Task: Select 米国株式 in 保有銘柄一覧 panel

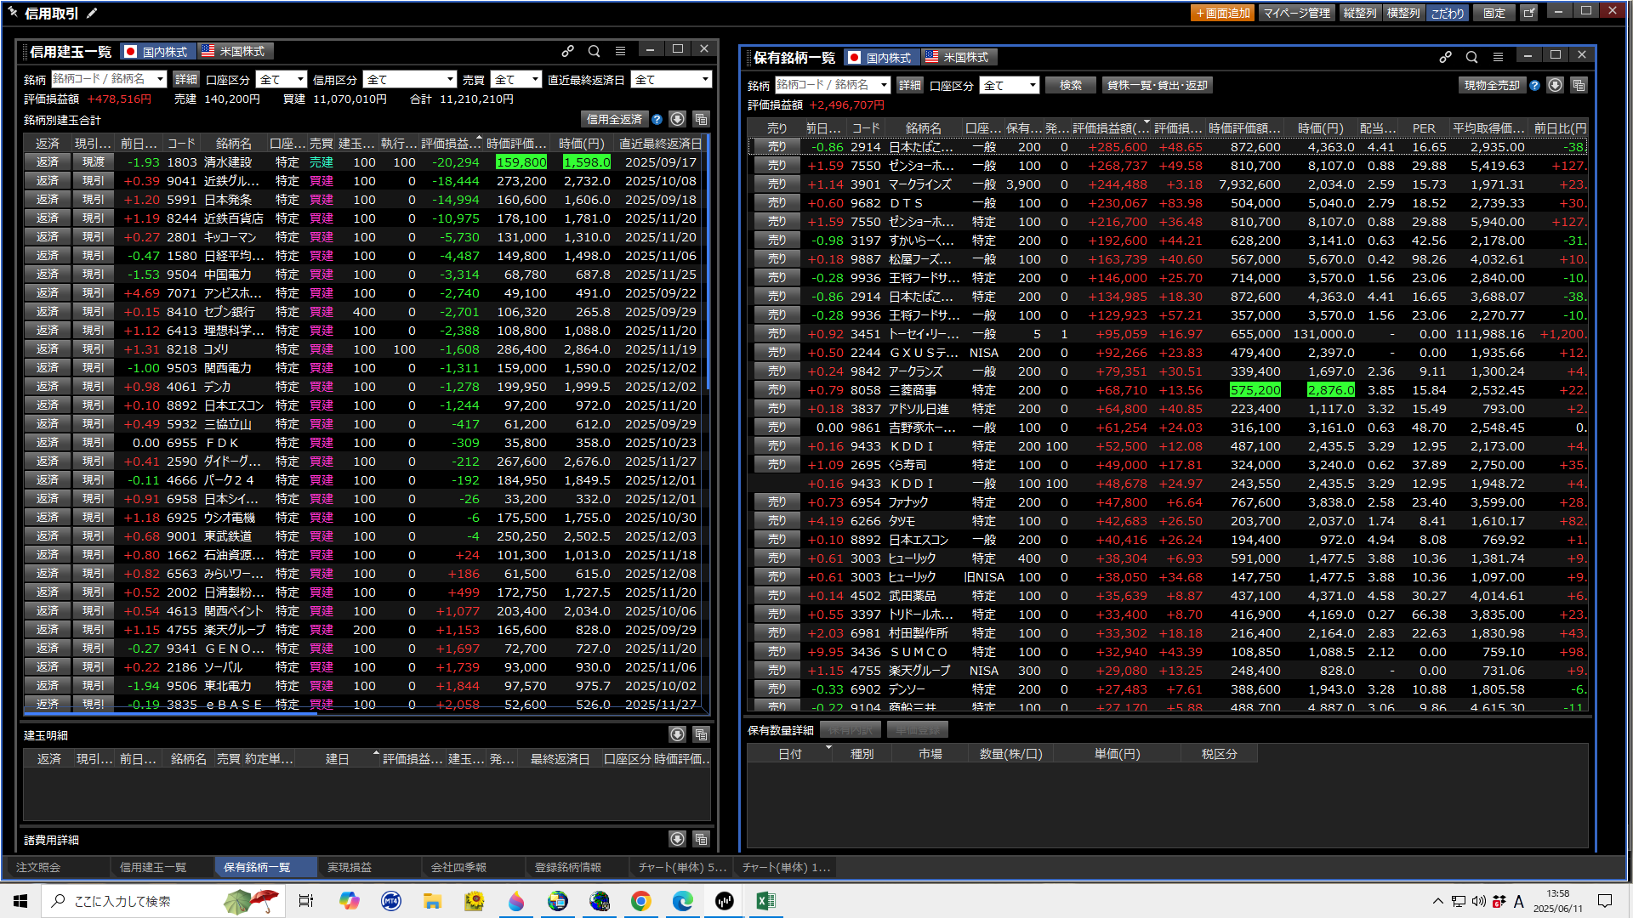Action: 959,58
